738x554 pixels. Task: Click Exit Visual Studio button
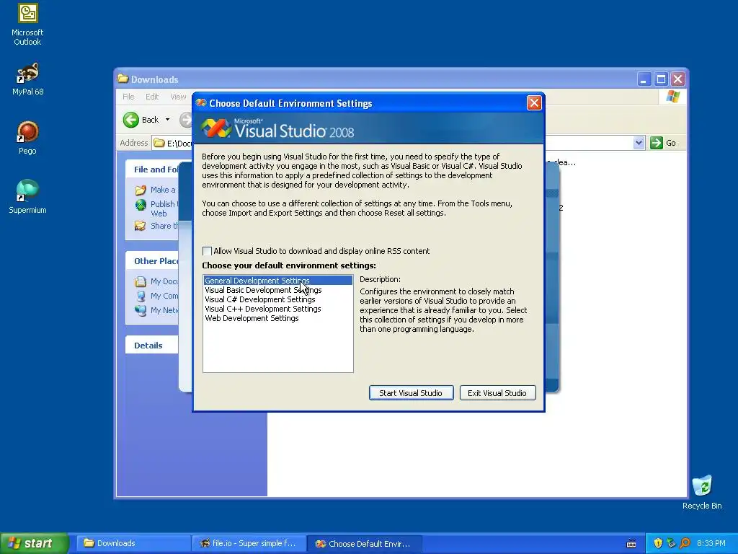(497, 393)
